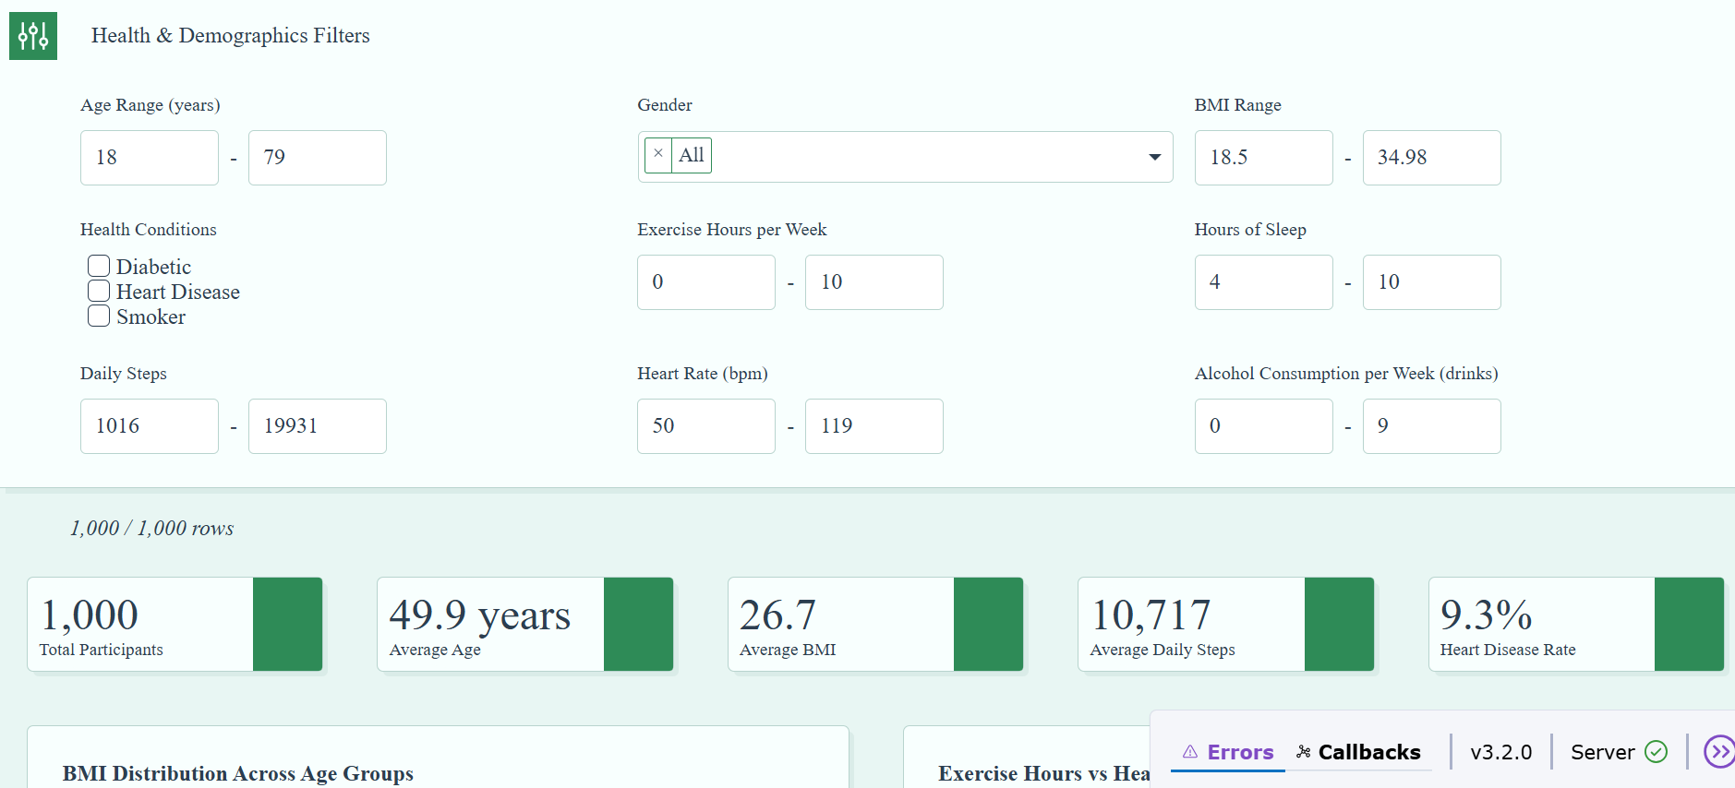This screenshot has width=1735, height=788.
Task: Select the Average Age card
Action: [x=525, y=625]
